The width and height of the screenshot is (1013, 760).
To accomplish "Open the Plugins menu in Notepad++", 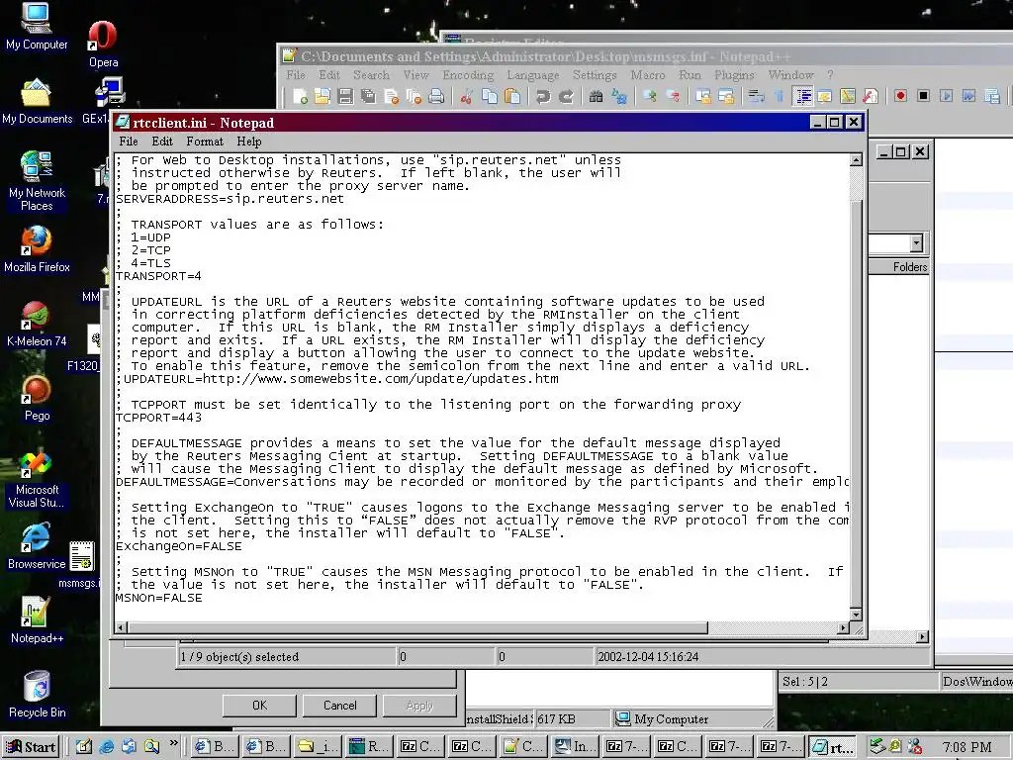I will tap(734, 75).
